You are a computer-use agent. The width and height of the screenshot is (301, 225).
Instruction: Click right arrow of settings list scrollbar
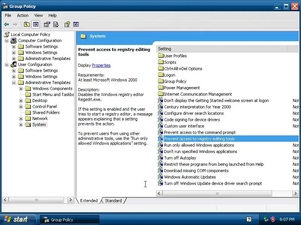click(295, 193)
